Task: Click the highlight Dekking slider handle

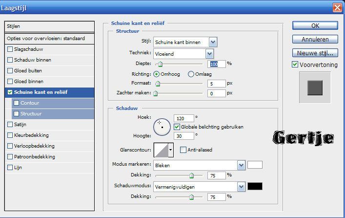Action: (x=191, y=175)
